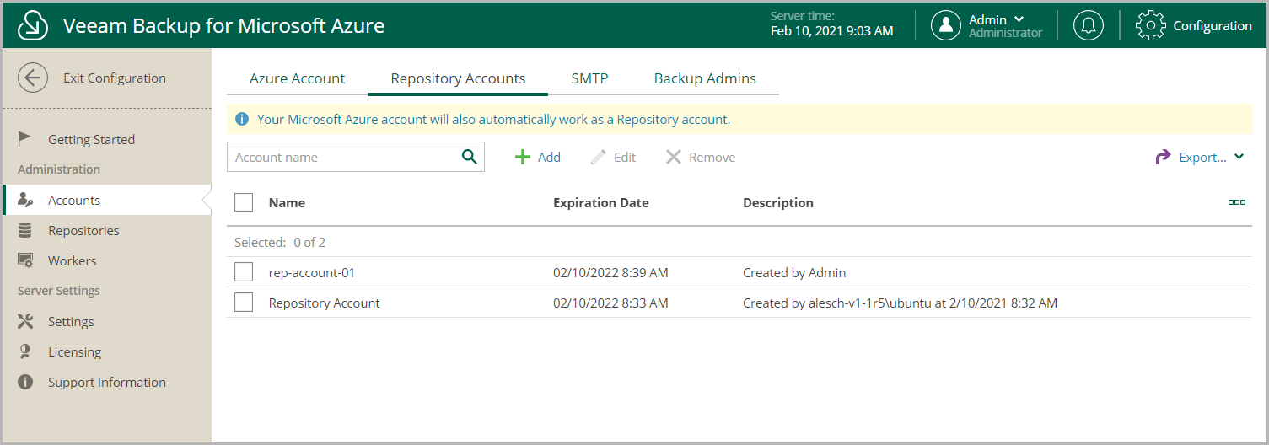Screen dimensions: 1269x445
Task: Click the Veeam cloud logo icon
Action: pyautogui.click(x=33, y=26)
